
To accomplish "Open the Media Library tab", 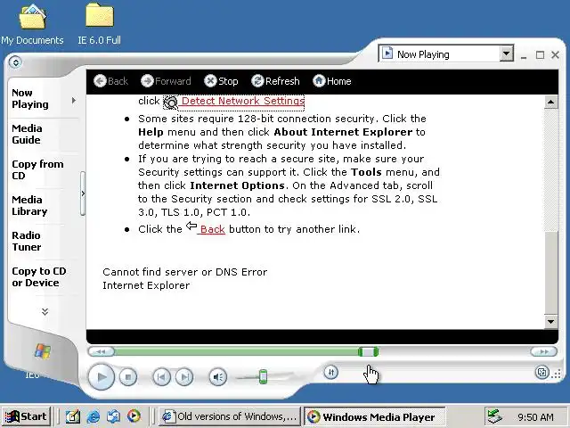I will tap(29, 205).
